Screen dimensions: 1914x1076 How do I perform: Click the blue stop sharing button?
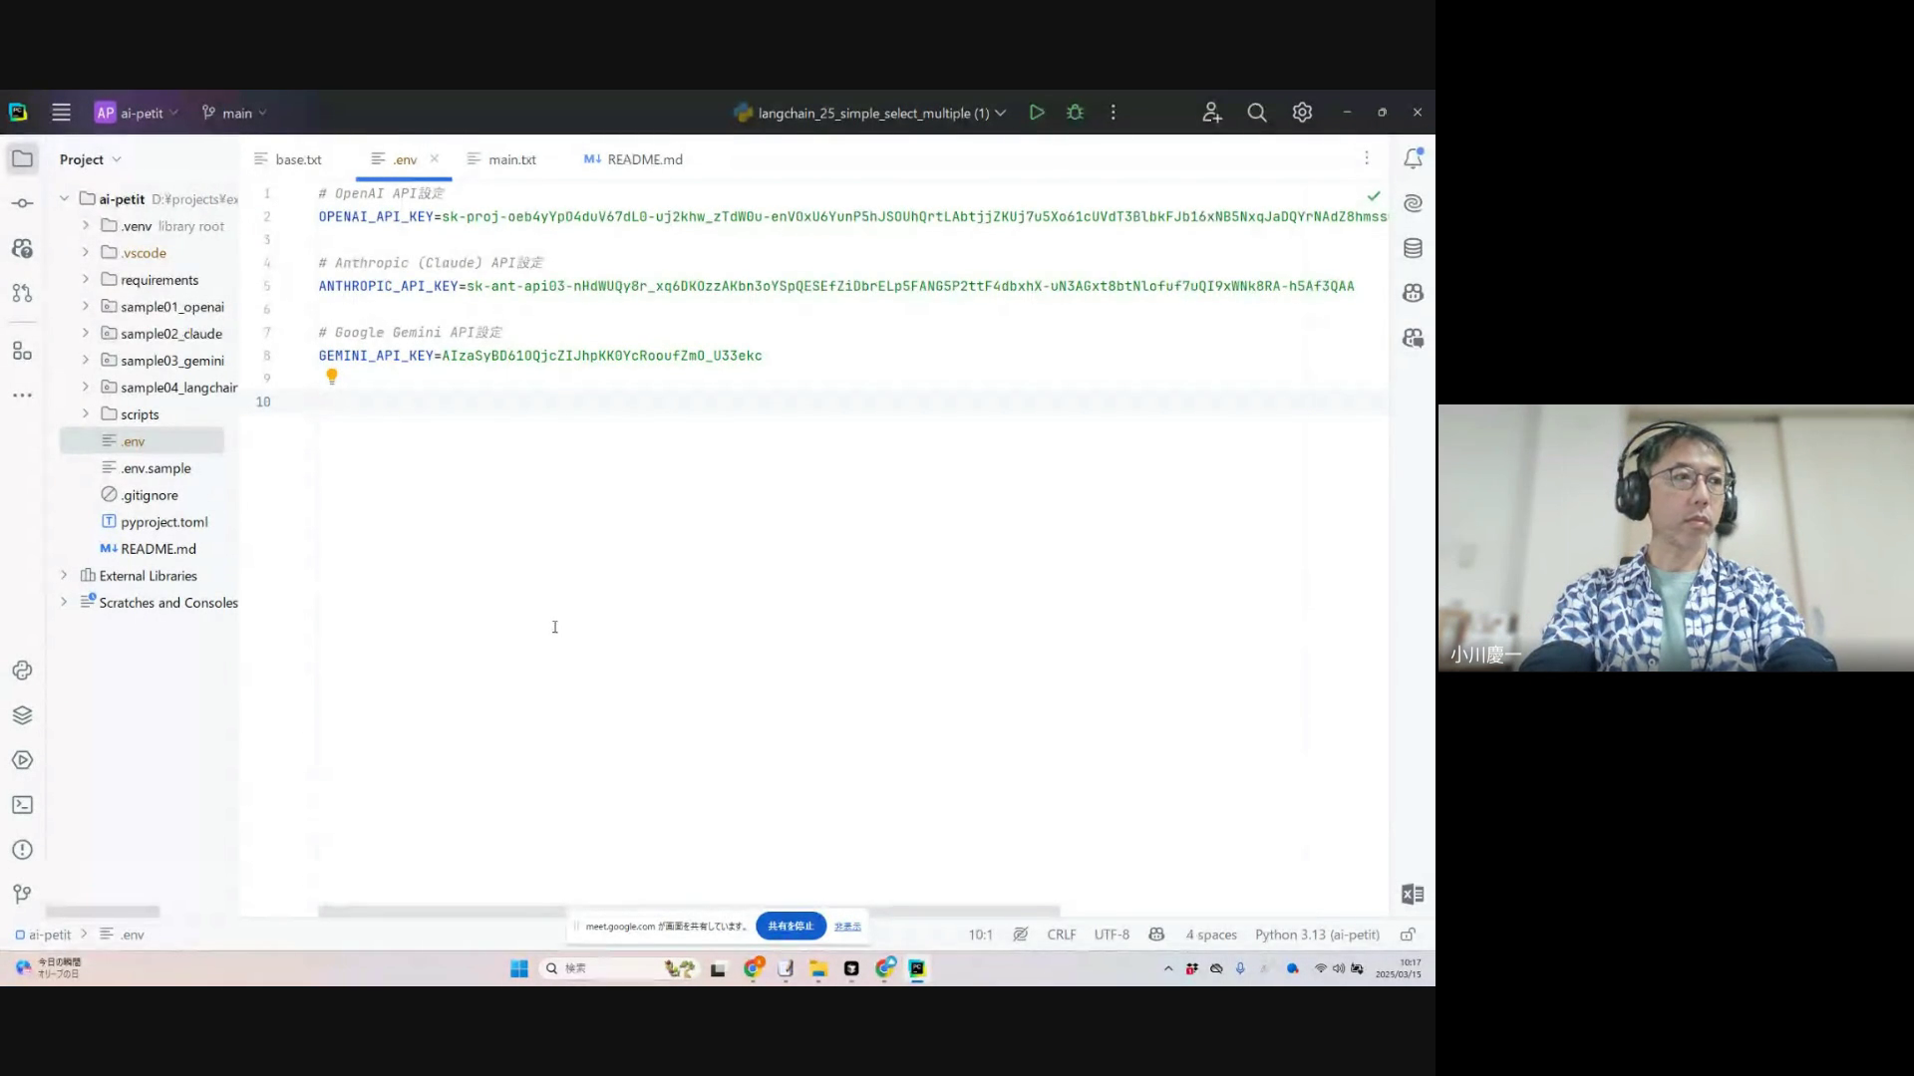point(791,926)
